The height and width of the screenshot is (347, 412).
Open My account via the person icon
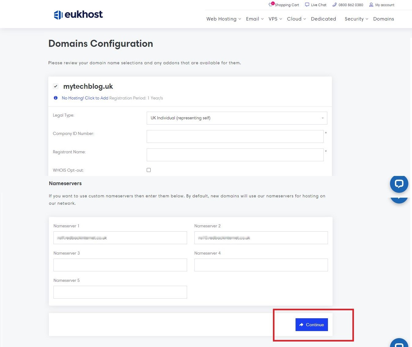coord(371,5)
